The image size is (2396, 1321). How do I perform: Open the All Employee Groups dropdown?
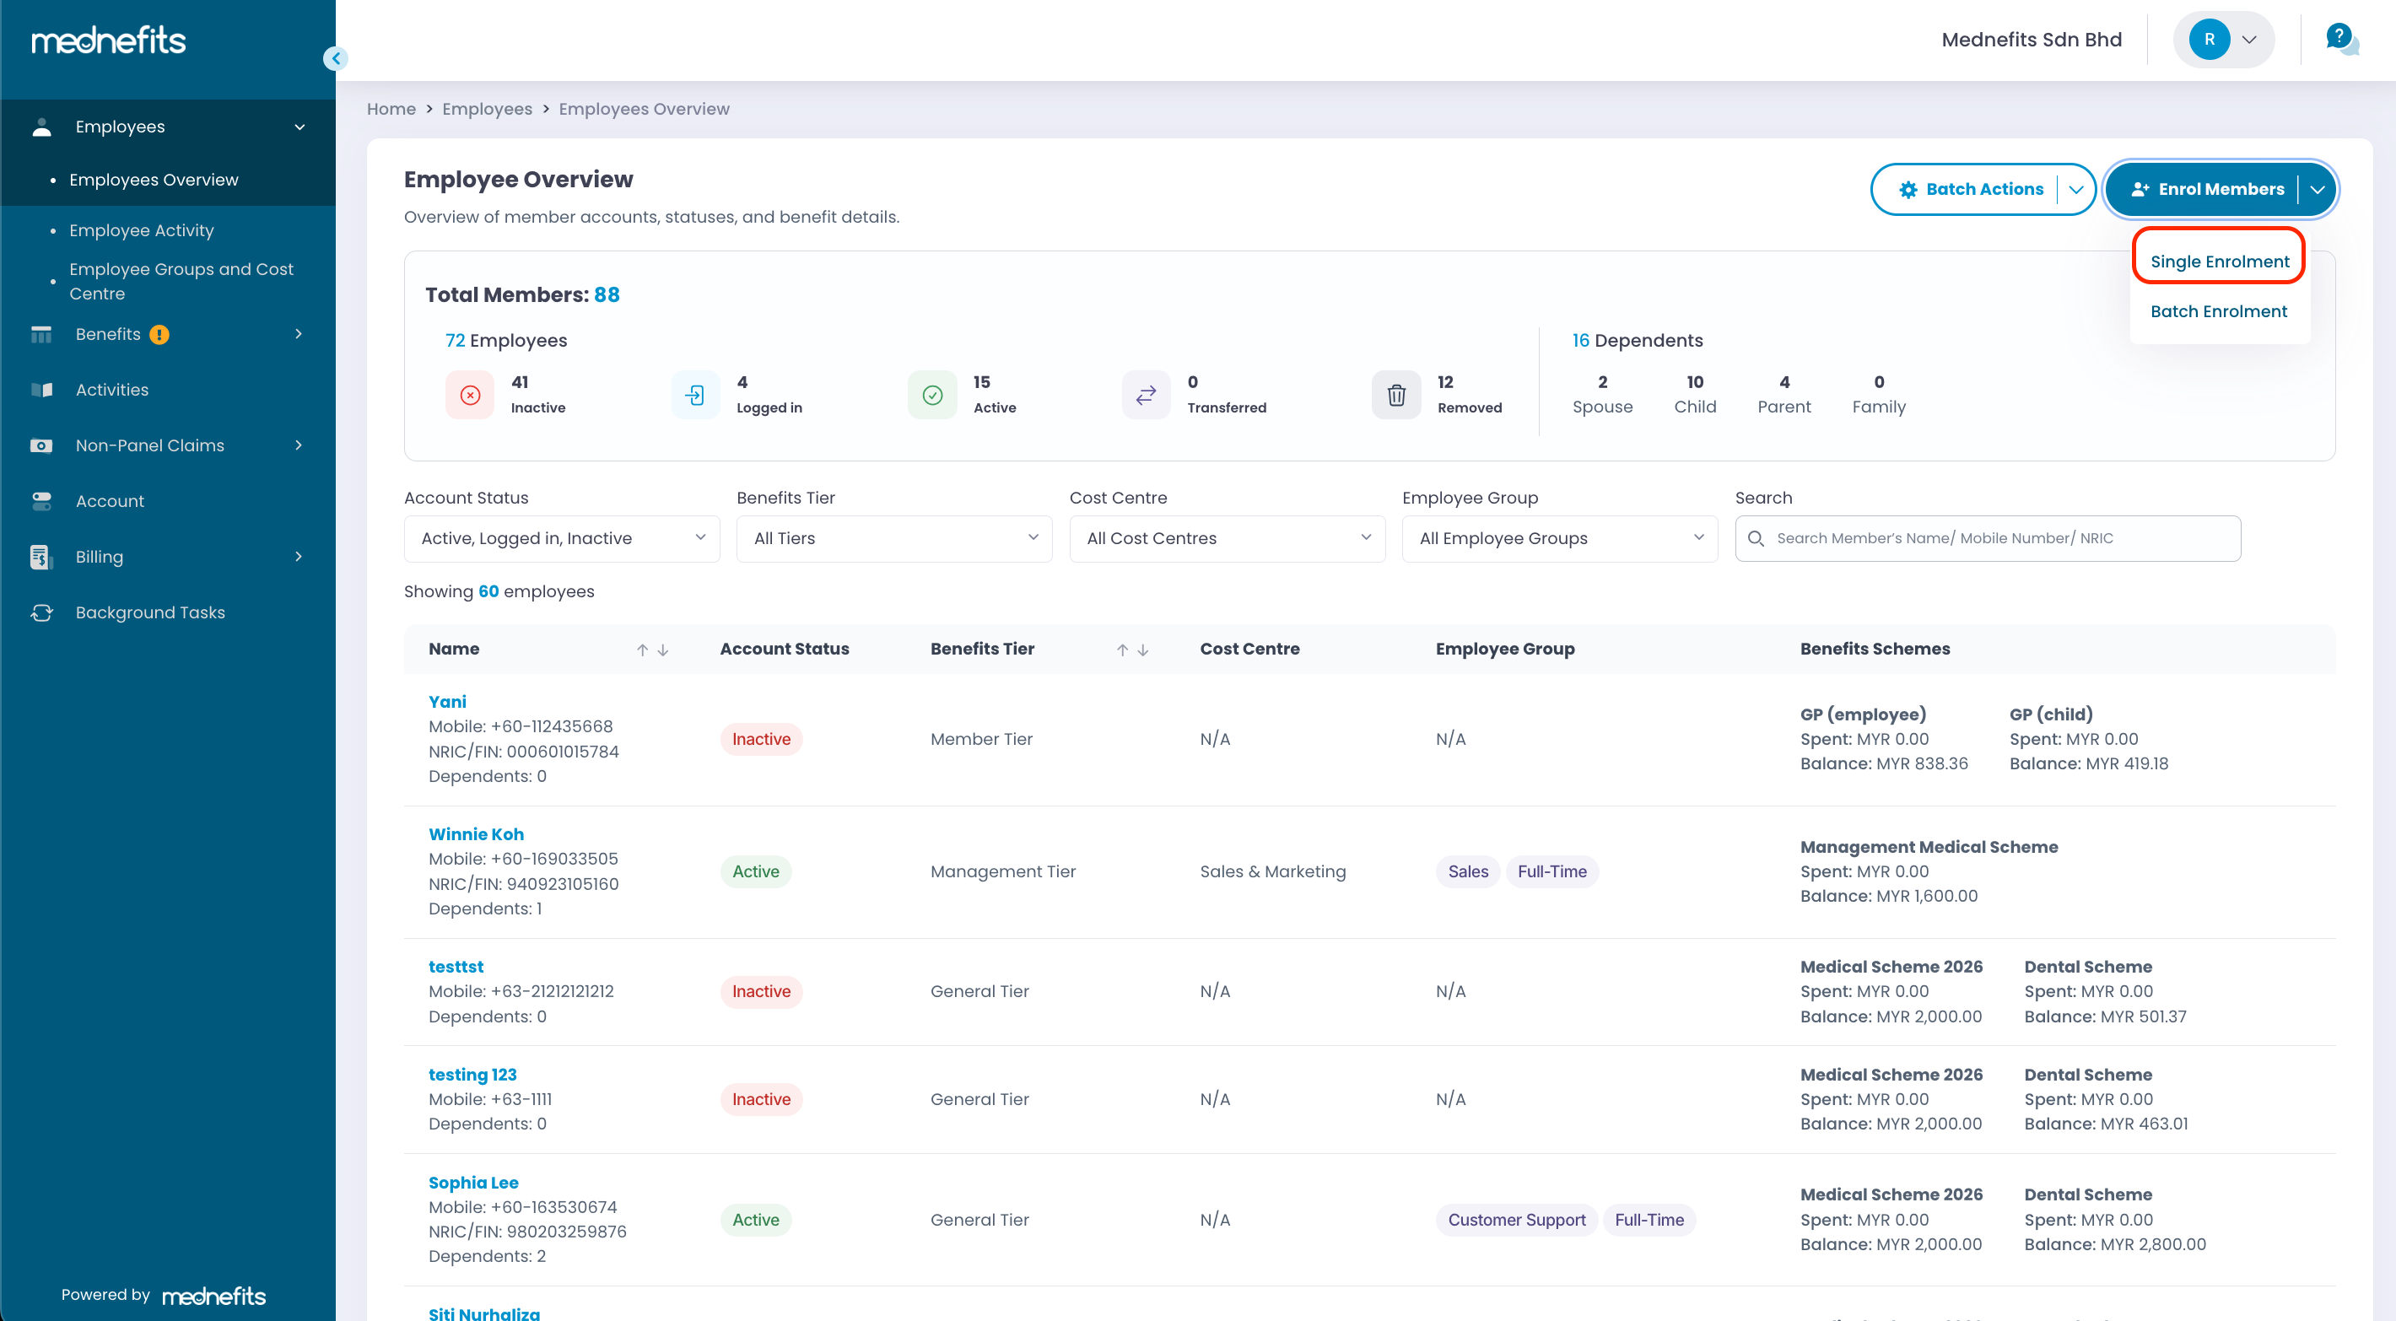[x=1559, y=539]
